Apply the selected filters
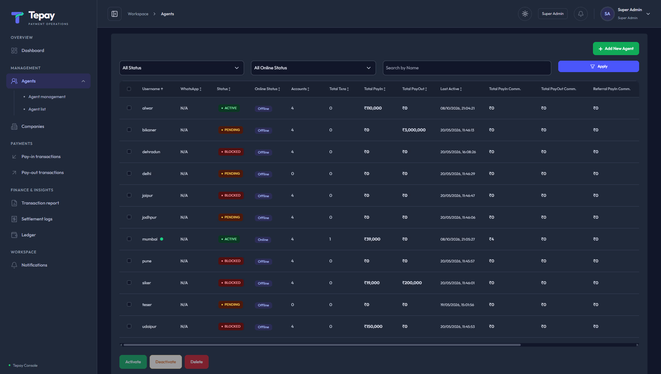 [599, 67]
